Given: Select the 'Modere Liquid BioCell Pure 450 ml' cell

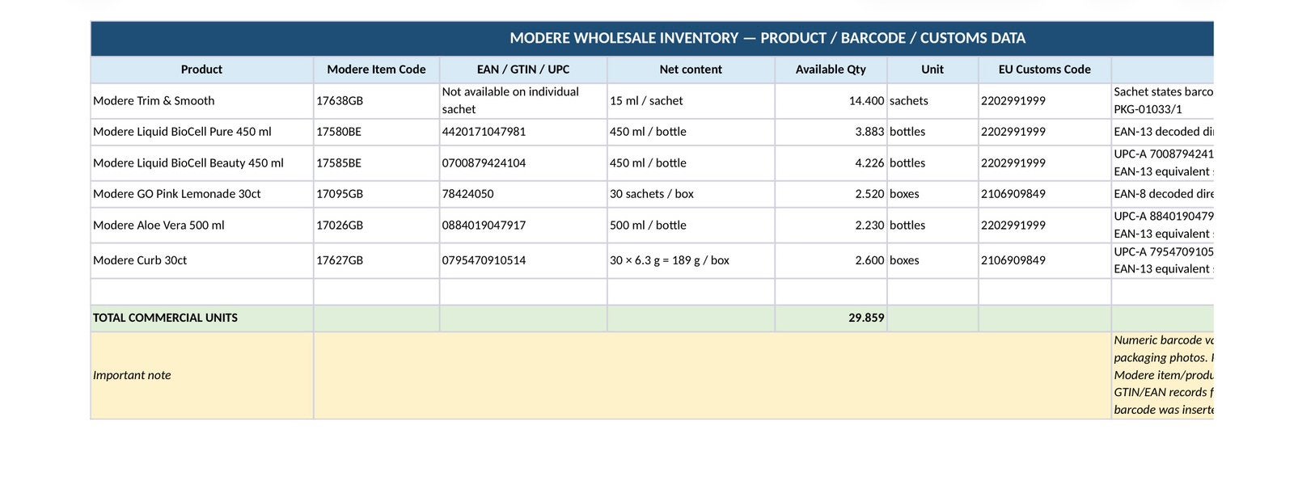Looking at the screenshot, I should (201, 132).
